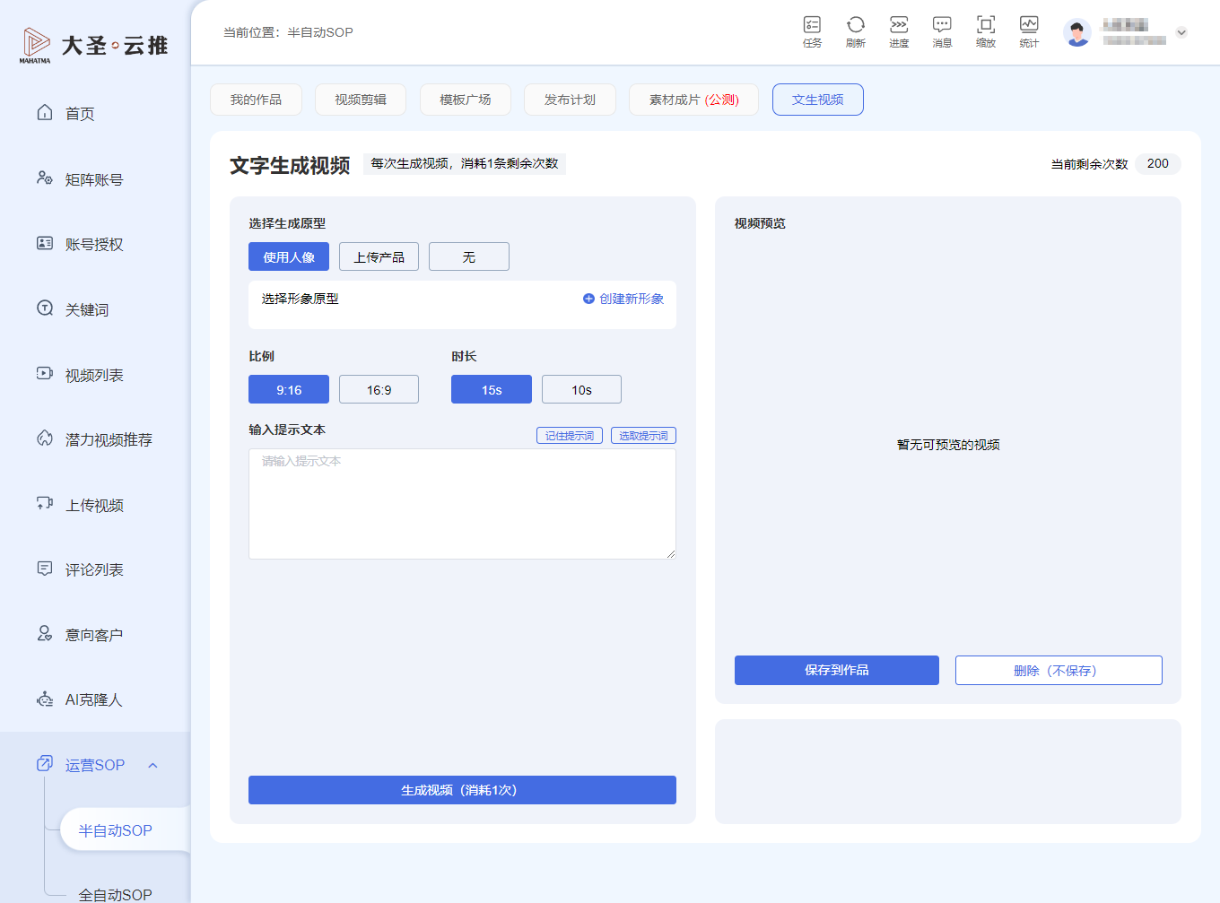Switch to the 发布计划 tab
This screenshot has width=1220, height=903.
pyautogui.click(x=570, y=100)
